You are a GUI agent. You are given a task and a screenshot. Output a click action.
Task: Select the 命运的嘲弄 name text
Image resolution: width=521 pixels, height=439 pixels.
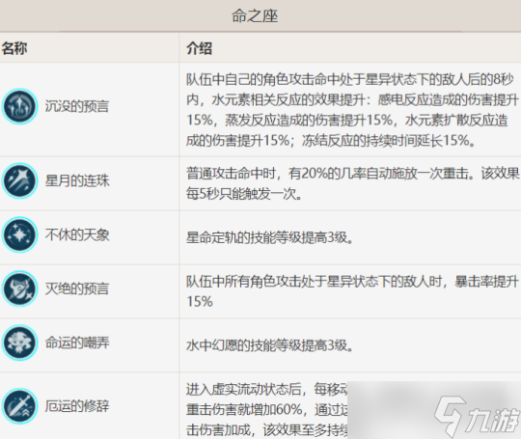tap(77, 343)
